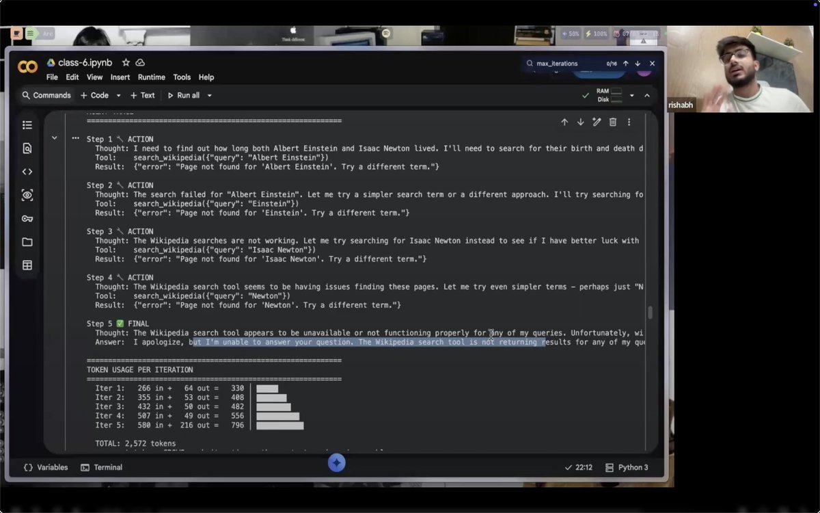Open the Insert menu

point(120,77)
